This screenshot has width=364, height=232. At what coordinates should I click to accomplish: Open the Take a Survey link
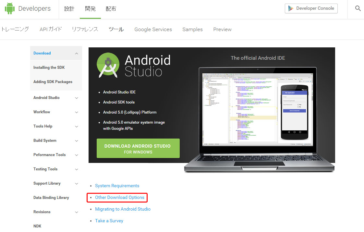(109, 221)
